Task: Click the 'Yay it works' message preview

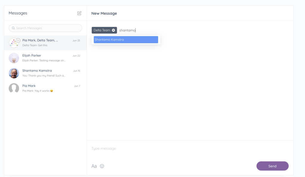Action: (38, 91)
